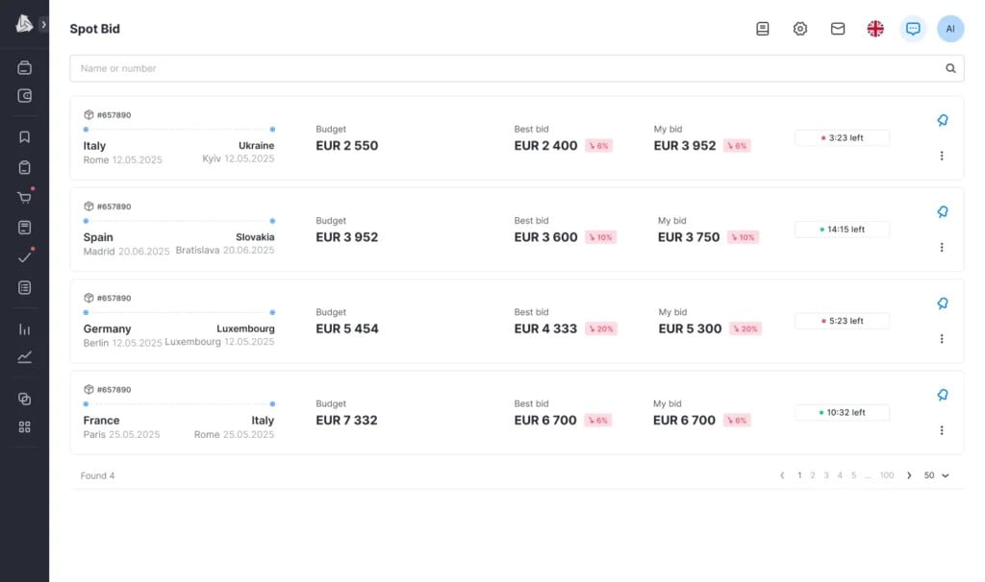Open the mail envelope icon
The width and height of the screenshot is (985, 582).
click(838, 29)
